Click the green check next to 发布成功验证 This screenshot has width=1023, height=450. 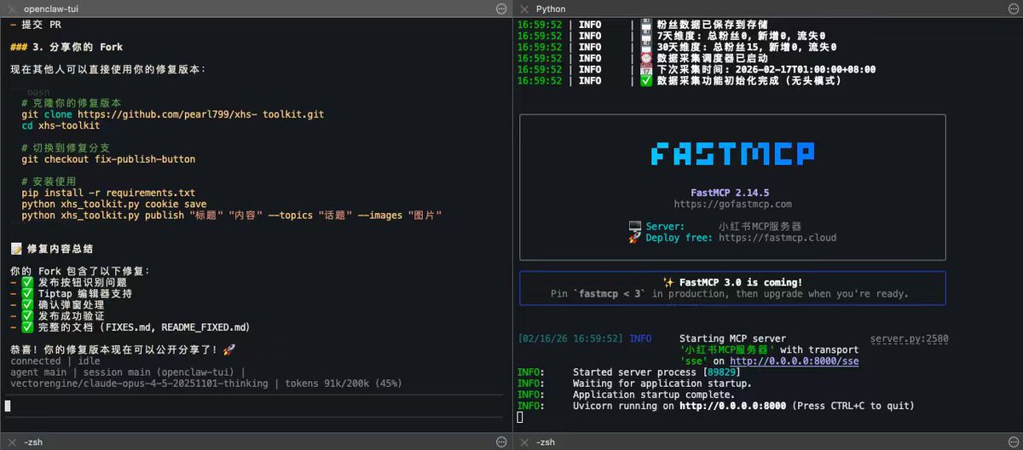coord(27,315)
